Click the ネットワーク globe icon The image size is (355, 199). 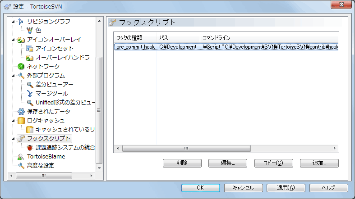point(21,67)
